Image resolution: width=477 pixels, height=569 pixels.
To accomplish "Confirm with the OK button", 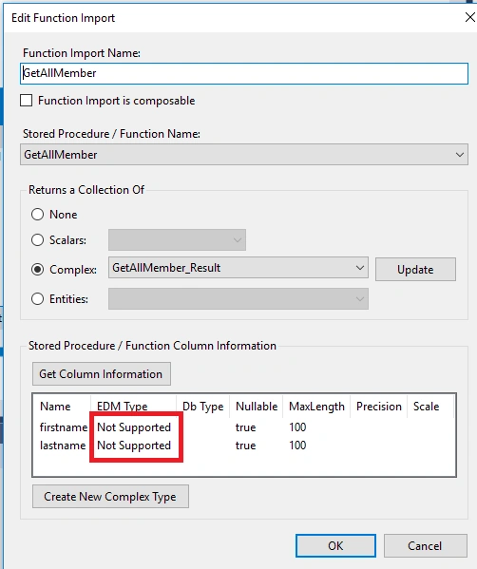I will coord(335,546).
